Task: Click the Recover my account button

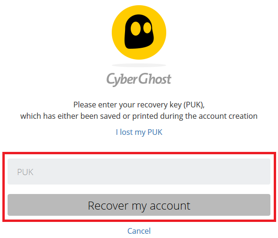Action: (139, 205)
